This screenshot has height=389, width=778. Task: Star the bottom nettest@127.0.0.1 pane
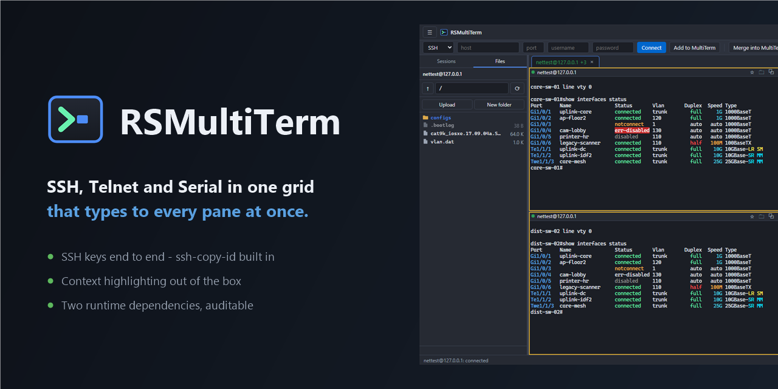coord(752,216)
